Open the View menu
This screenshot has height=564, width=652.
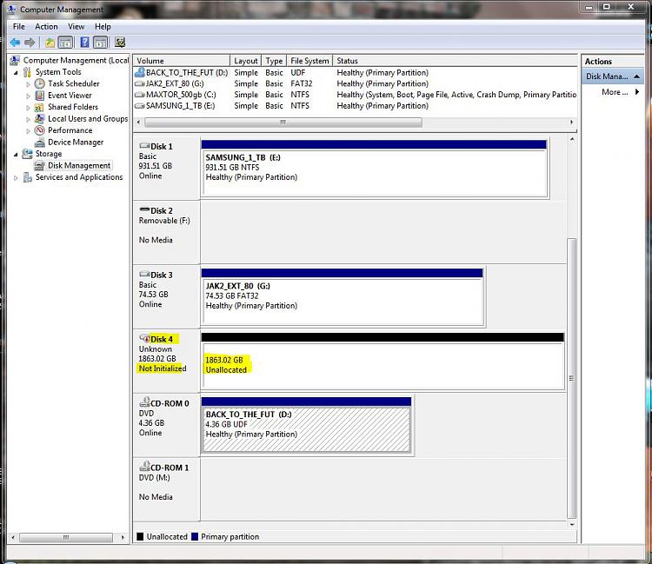tap(77, 27)
